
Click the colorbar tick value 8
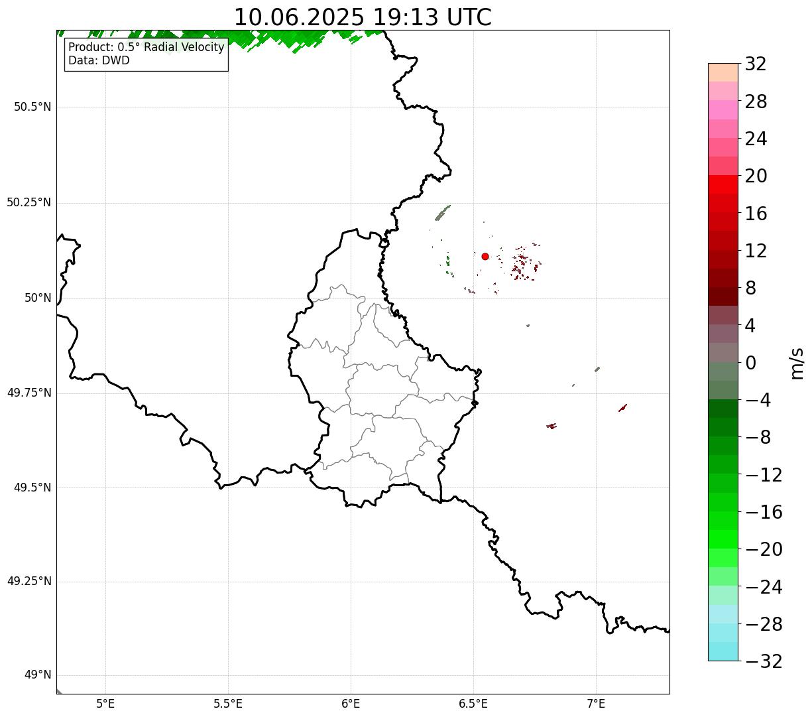coord(750,288)
